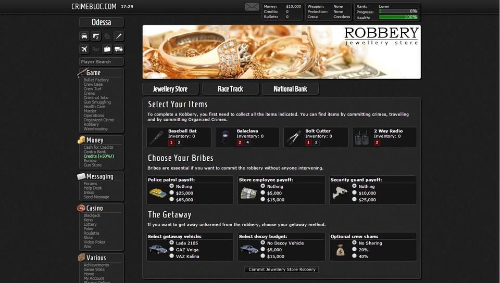This screenshot has width=500, height=283.
Task: Switch to the National Bank tab
Action: (x=290, y=89)
